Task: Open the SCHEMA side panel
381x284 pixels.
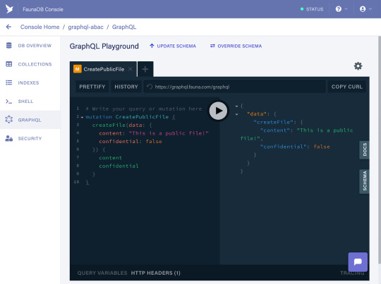Action: 364,181
